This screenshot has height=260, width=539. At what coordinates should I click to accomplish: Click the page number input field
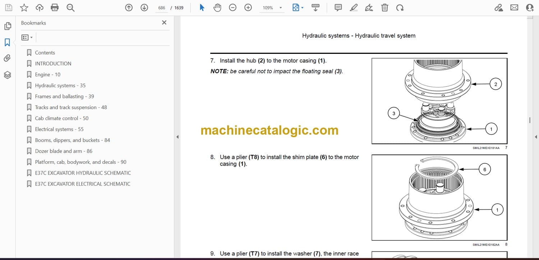162,8
